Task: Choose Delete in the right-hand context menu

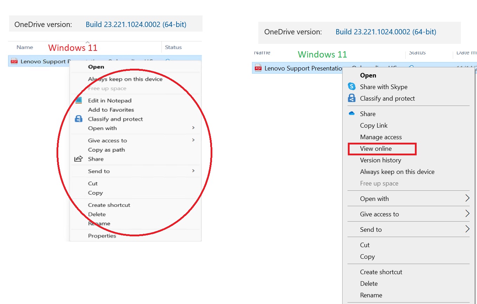Action: pyautogui.click(x=369, y=283)
